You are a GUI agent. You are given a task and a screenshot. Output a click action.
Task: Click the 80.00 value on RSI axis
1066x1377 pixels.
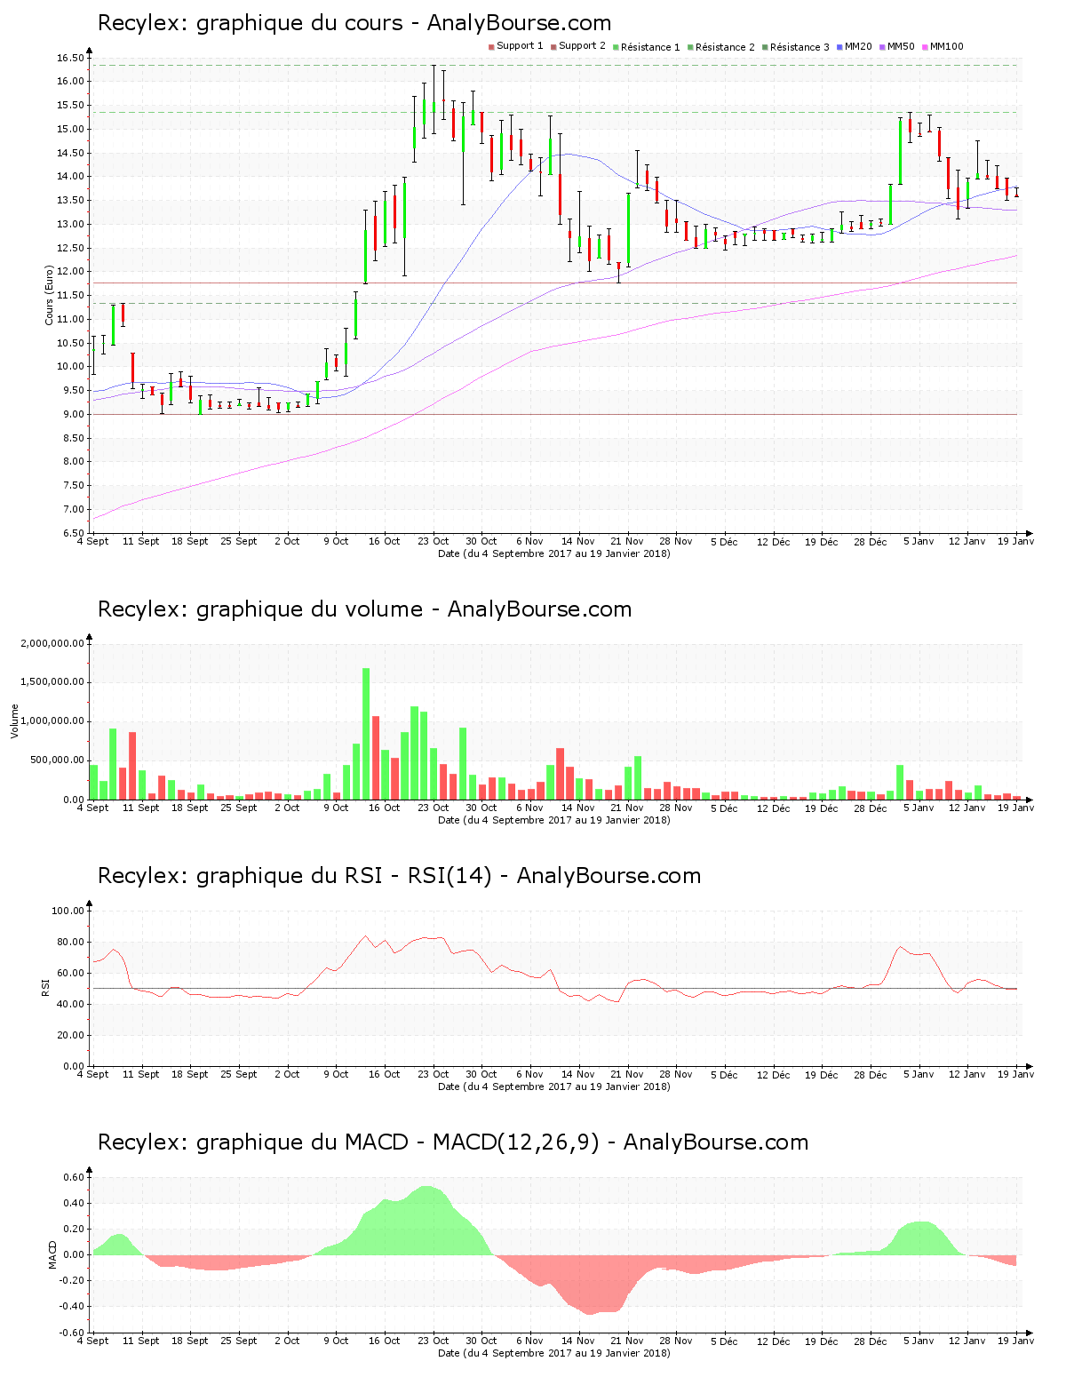pyautogui.click(x=70, y=942)
